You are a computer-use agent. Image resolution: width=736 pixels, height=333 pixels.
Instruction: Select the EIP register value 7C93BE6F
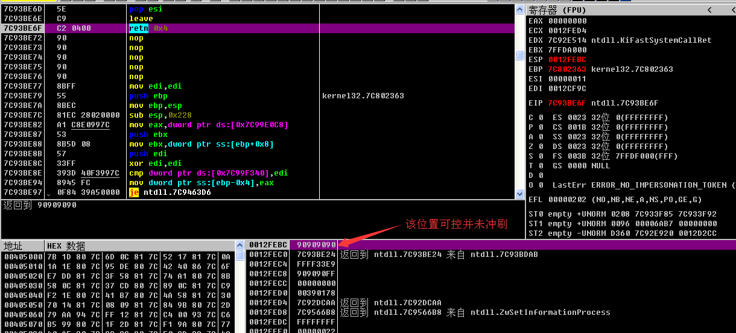pos(567,103)
